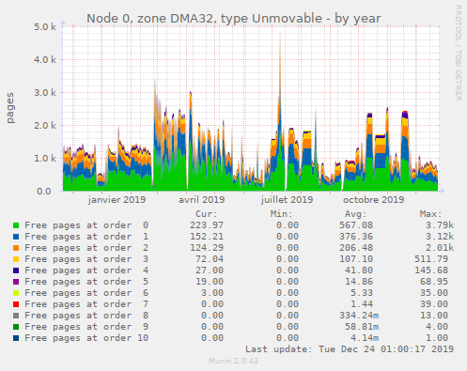Click the 'Last update' timestamp line
This screenshot has height=371, width=467.
pyautogui.click(x=350, y=349)
